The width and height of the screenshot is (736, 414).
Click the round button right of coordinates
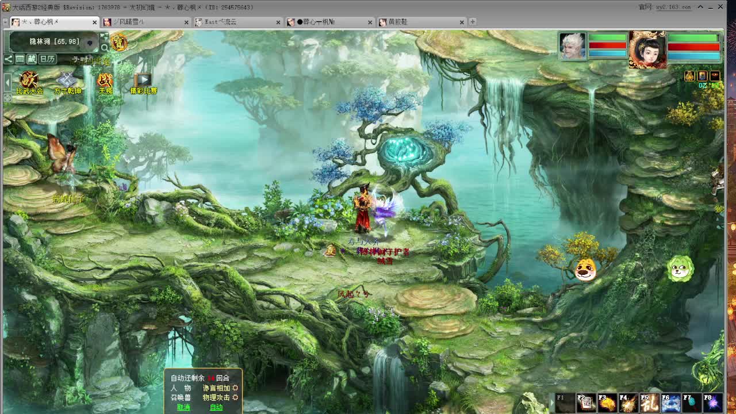(90, 43)
